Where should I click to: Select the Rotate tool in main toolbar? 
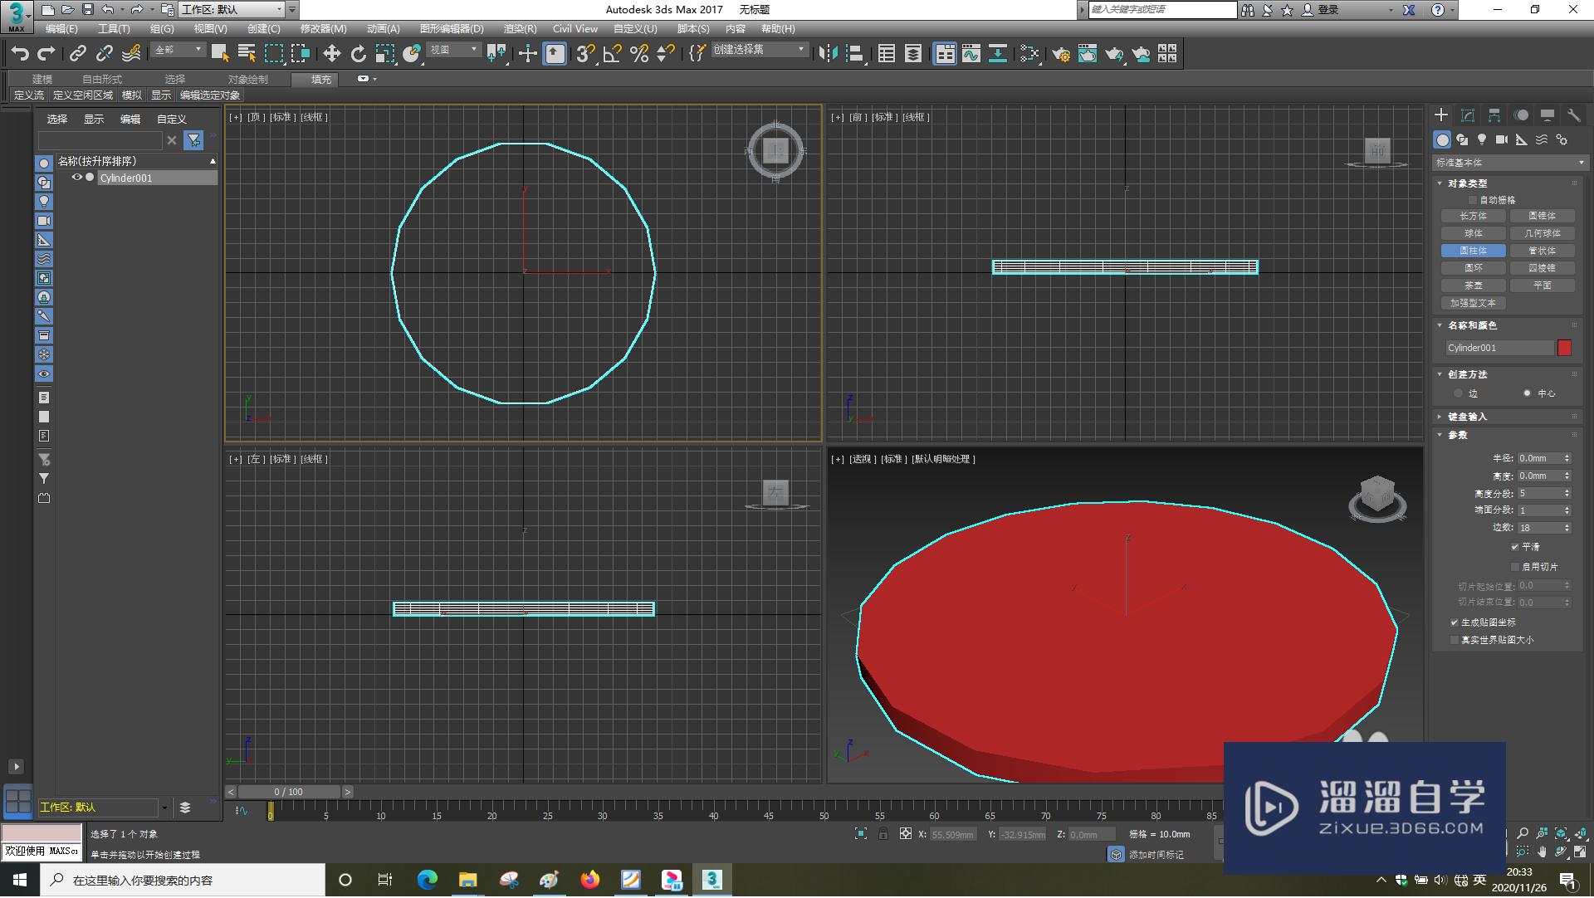coord(358,54)
